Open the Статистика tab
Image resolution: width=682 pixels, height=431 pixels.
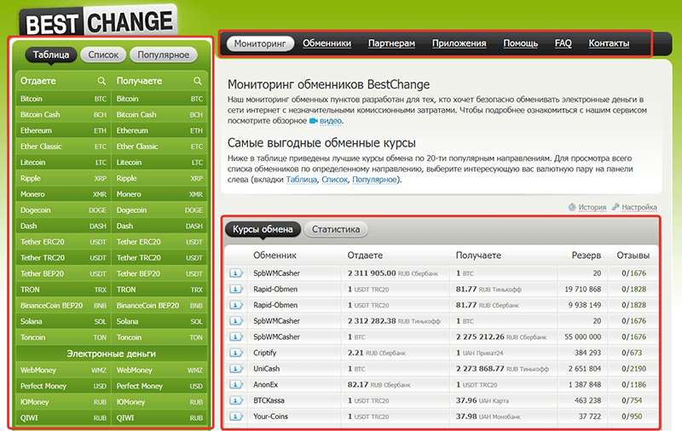click(336, 229)
